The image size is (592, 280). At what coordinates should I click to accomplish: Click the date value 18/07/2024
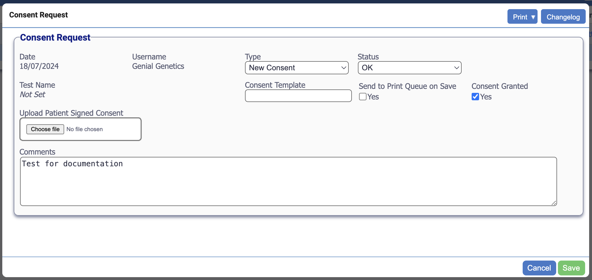(39, 66)
